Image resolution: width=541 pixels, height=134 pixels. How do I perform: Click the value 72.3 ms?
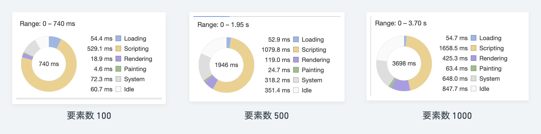102,79
